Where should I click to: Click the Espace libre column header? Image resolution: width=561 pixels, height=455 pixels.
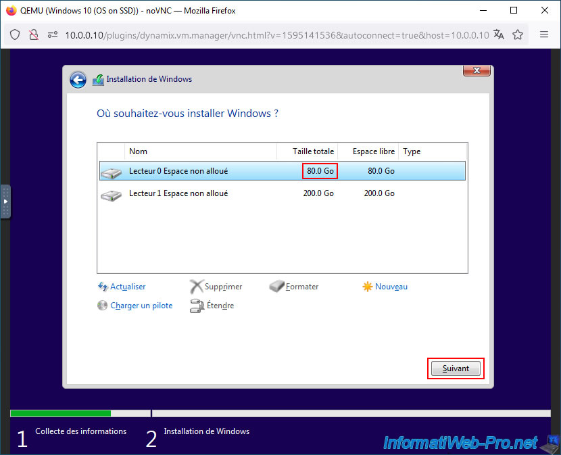click(368, 151)
